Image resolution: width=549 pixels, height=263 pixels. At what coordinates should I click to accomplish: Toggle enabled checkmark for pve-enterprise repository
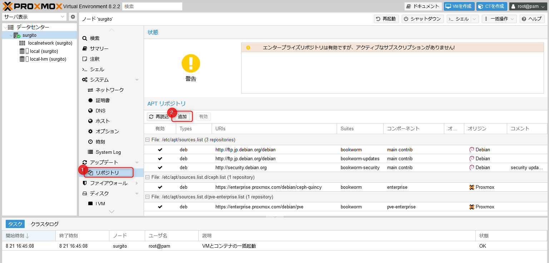coord(160,207)
